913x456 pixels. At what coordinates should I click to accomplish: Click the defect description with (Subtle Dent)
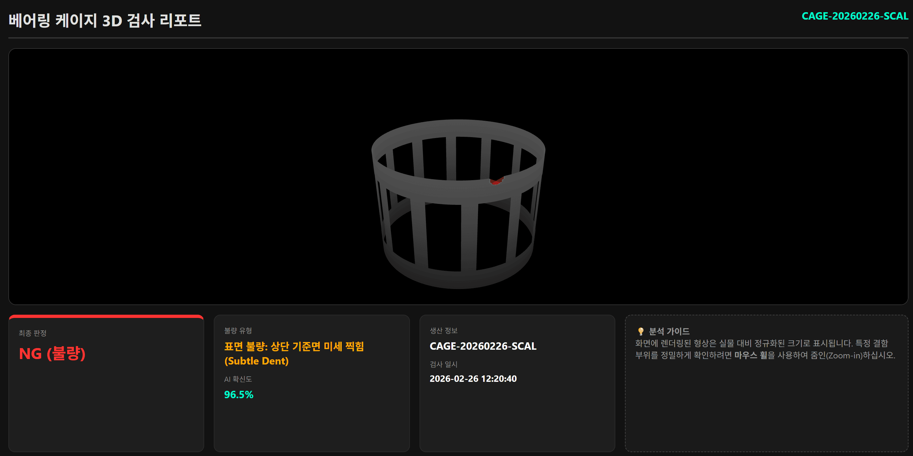tap(294, 353)
